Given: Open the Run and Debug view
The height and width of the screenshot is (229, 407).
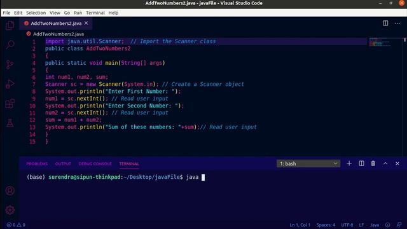Looking at the screenshot, I should [x=10, y=84].
